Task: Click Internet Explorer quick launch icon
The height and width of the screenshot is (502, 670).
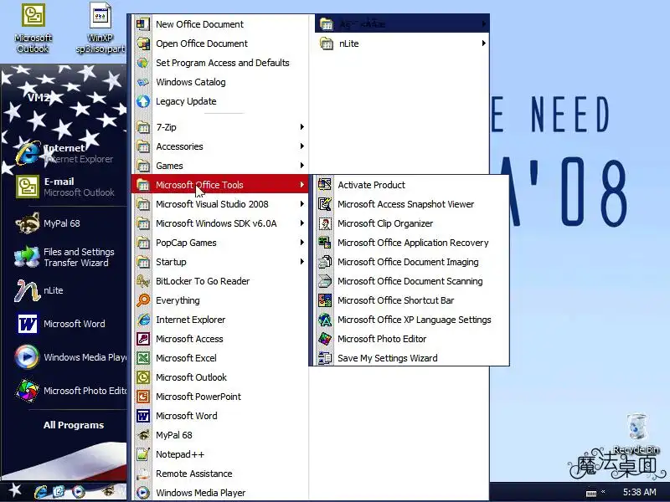Action: coord(41,492)
